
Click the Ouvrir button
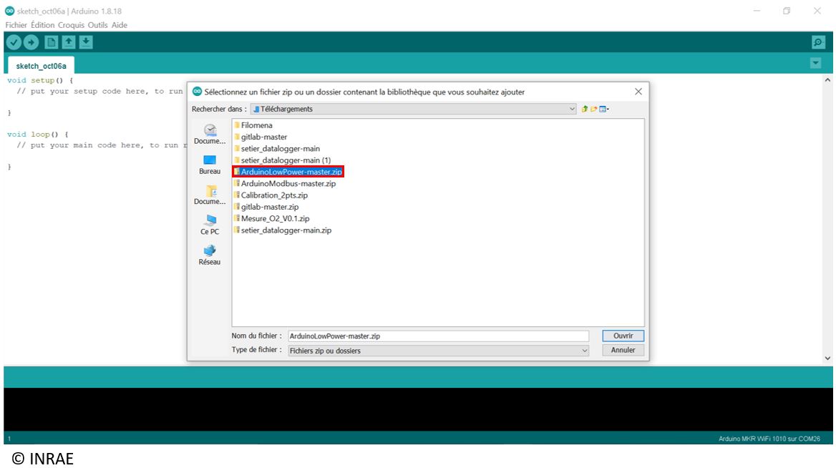click(623, 336)
